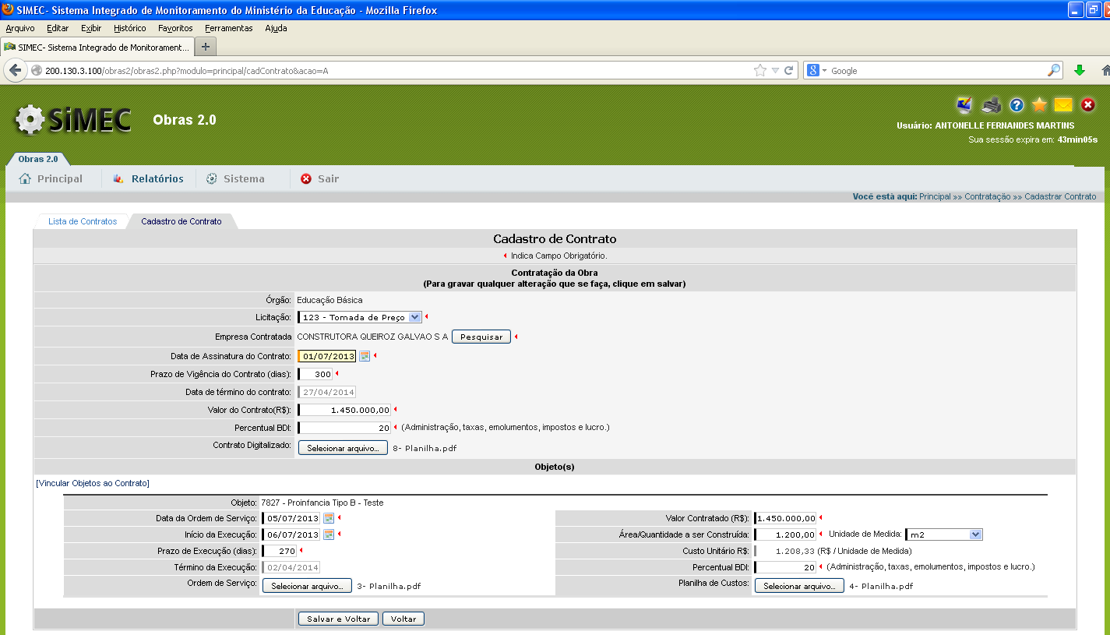Open calendar for Início da Execução
This screenshot has height=635, width=1110.
point(329,534)
